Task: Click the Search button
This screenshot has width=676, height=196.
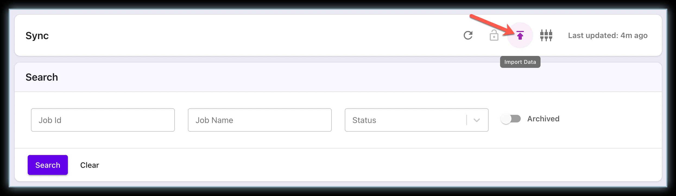Action: [48, 165]
